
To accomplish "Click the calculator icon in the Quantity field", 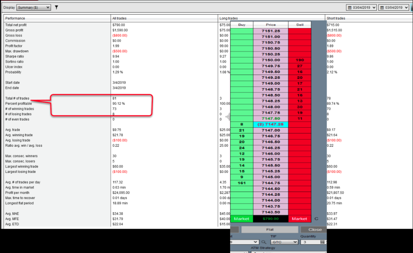I will pos(321,243).
